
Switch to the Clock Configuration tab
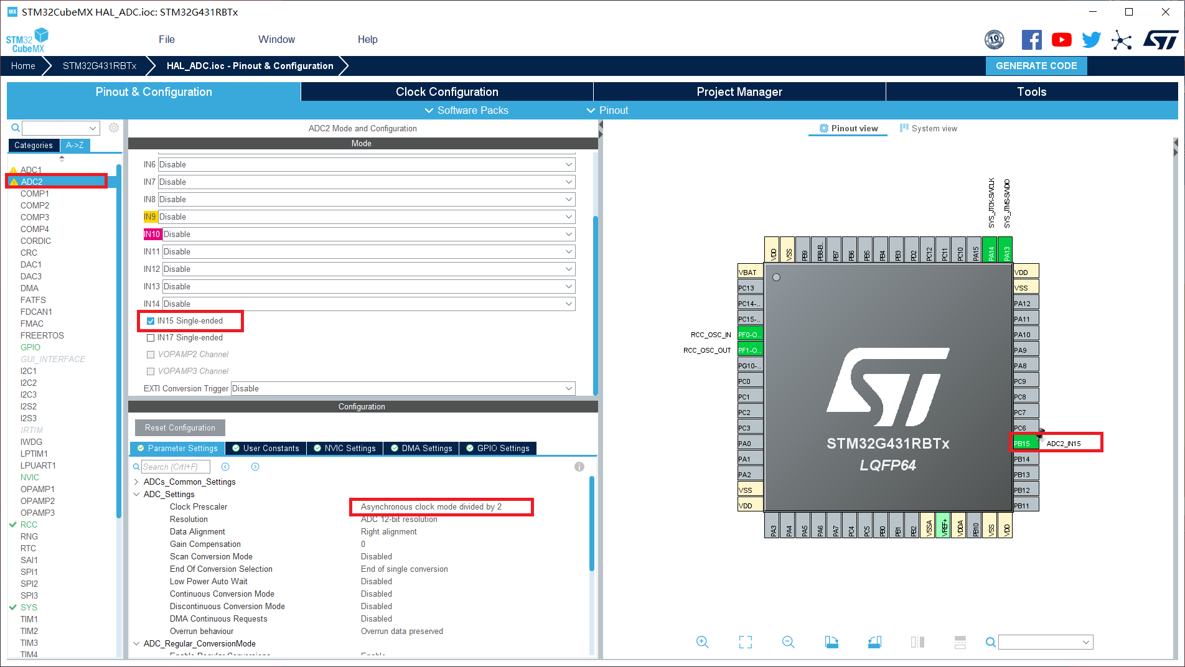point(446,91)
